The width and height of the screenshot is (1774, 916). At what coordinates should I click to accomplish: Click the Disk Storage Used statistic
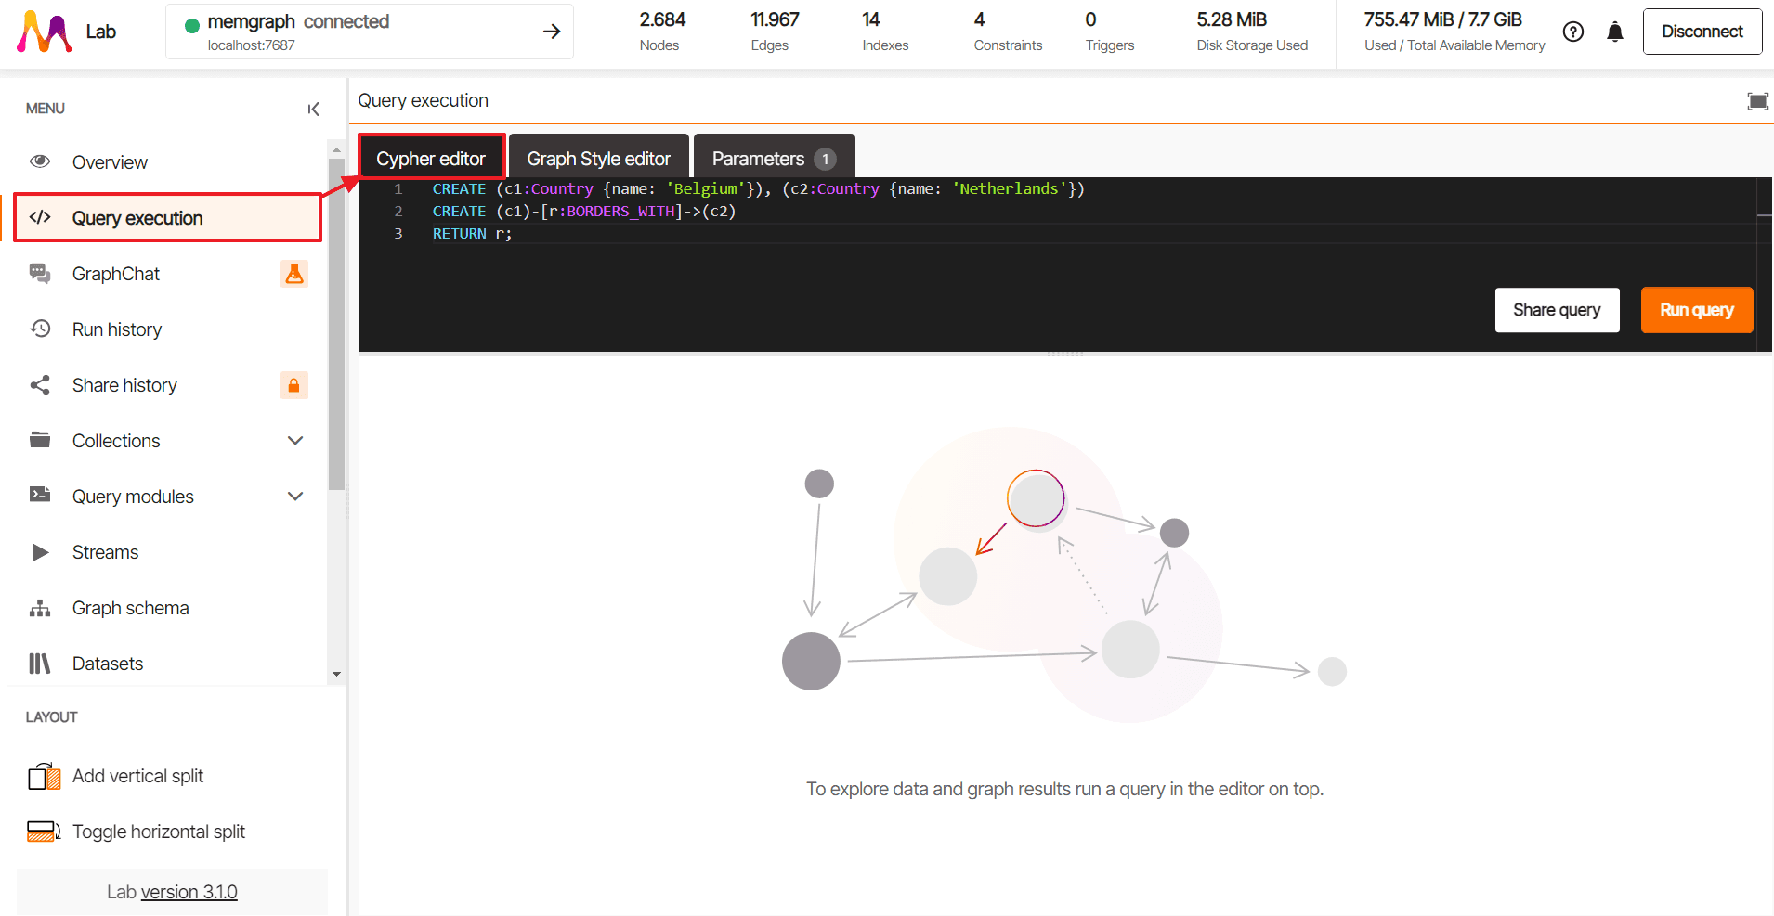click(1252, 32)
